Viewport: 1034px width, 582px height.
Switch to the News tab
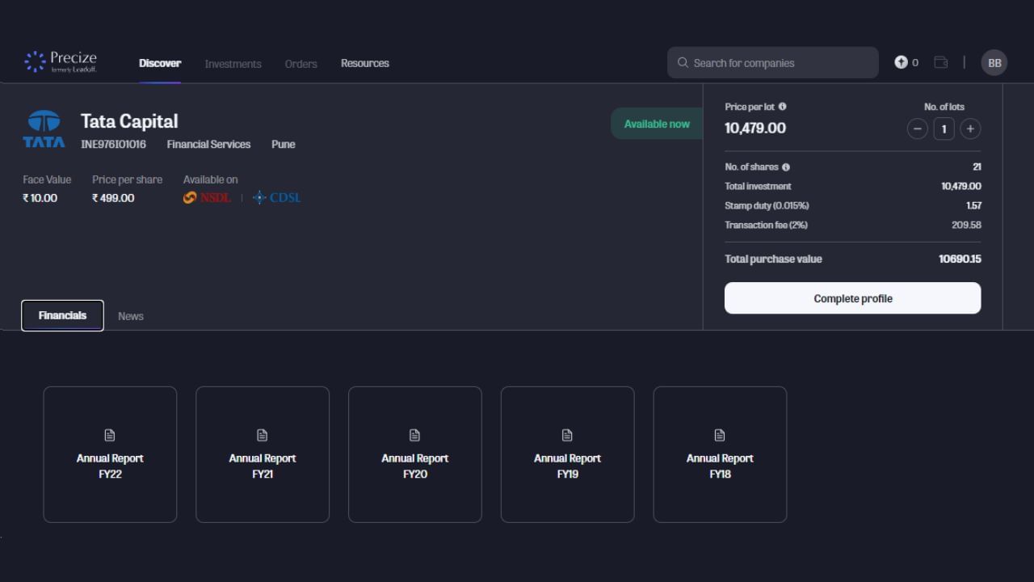tap(131, 316)
